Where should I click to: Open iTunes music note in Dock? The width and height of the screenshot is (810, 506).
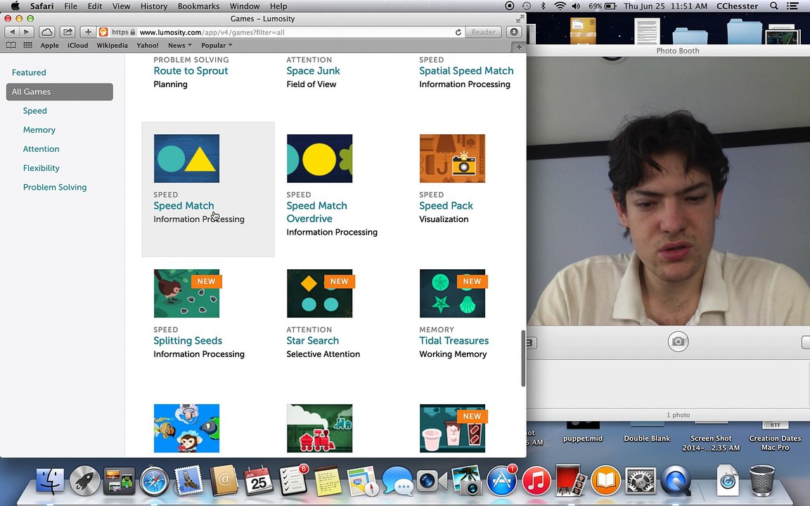(x=536, y=481)
